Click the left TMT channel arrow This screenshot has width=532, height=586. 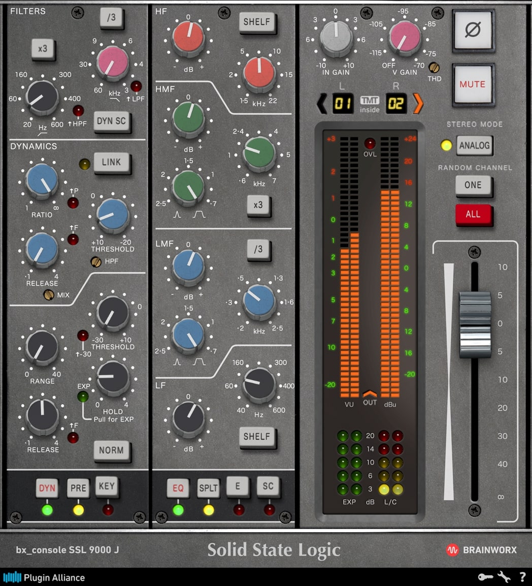322,104
